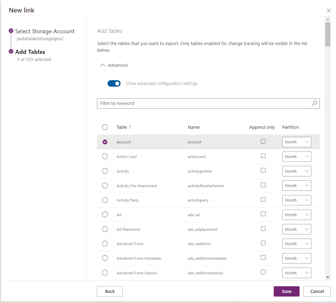Image resolution: width=336 pixels, height=303 pixels.
Task: Click the Select Storage Account step checkmark
Action: pos(11,31)
